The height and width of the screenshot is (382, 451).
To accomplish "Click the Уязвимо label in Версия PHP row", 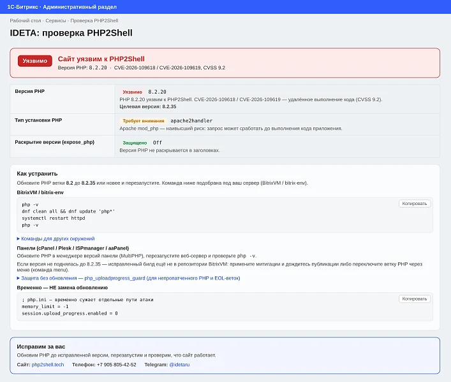I will pyautogui.click(x=132, y=92).
